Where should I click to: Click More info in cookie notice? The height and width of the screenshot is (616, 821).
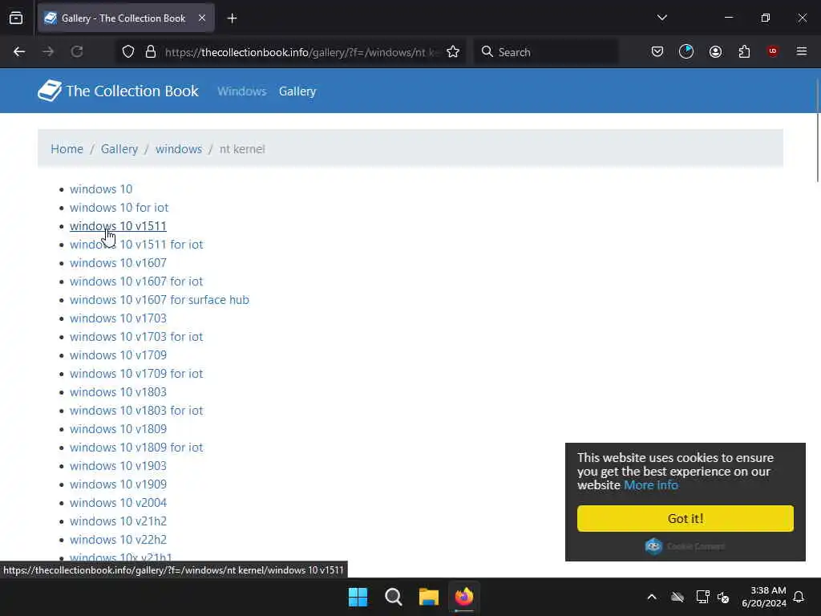651,485
